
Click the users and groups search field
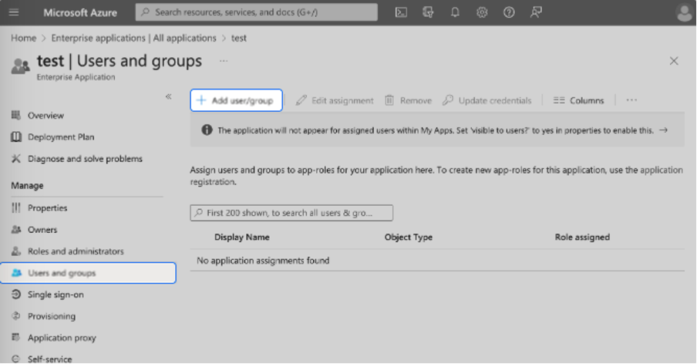point(291,213)
